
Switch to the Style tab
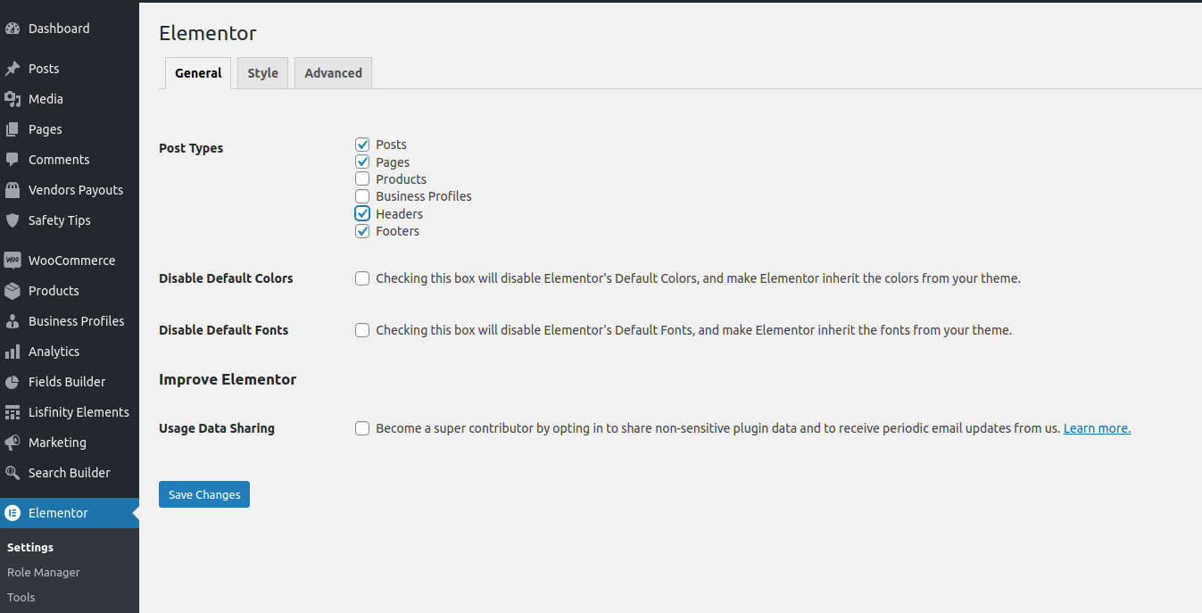tap(262, 73)
